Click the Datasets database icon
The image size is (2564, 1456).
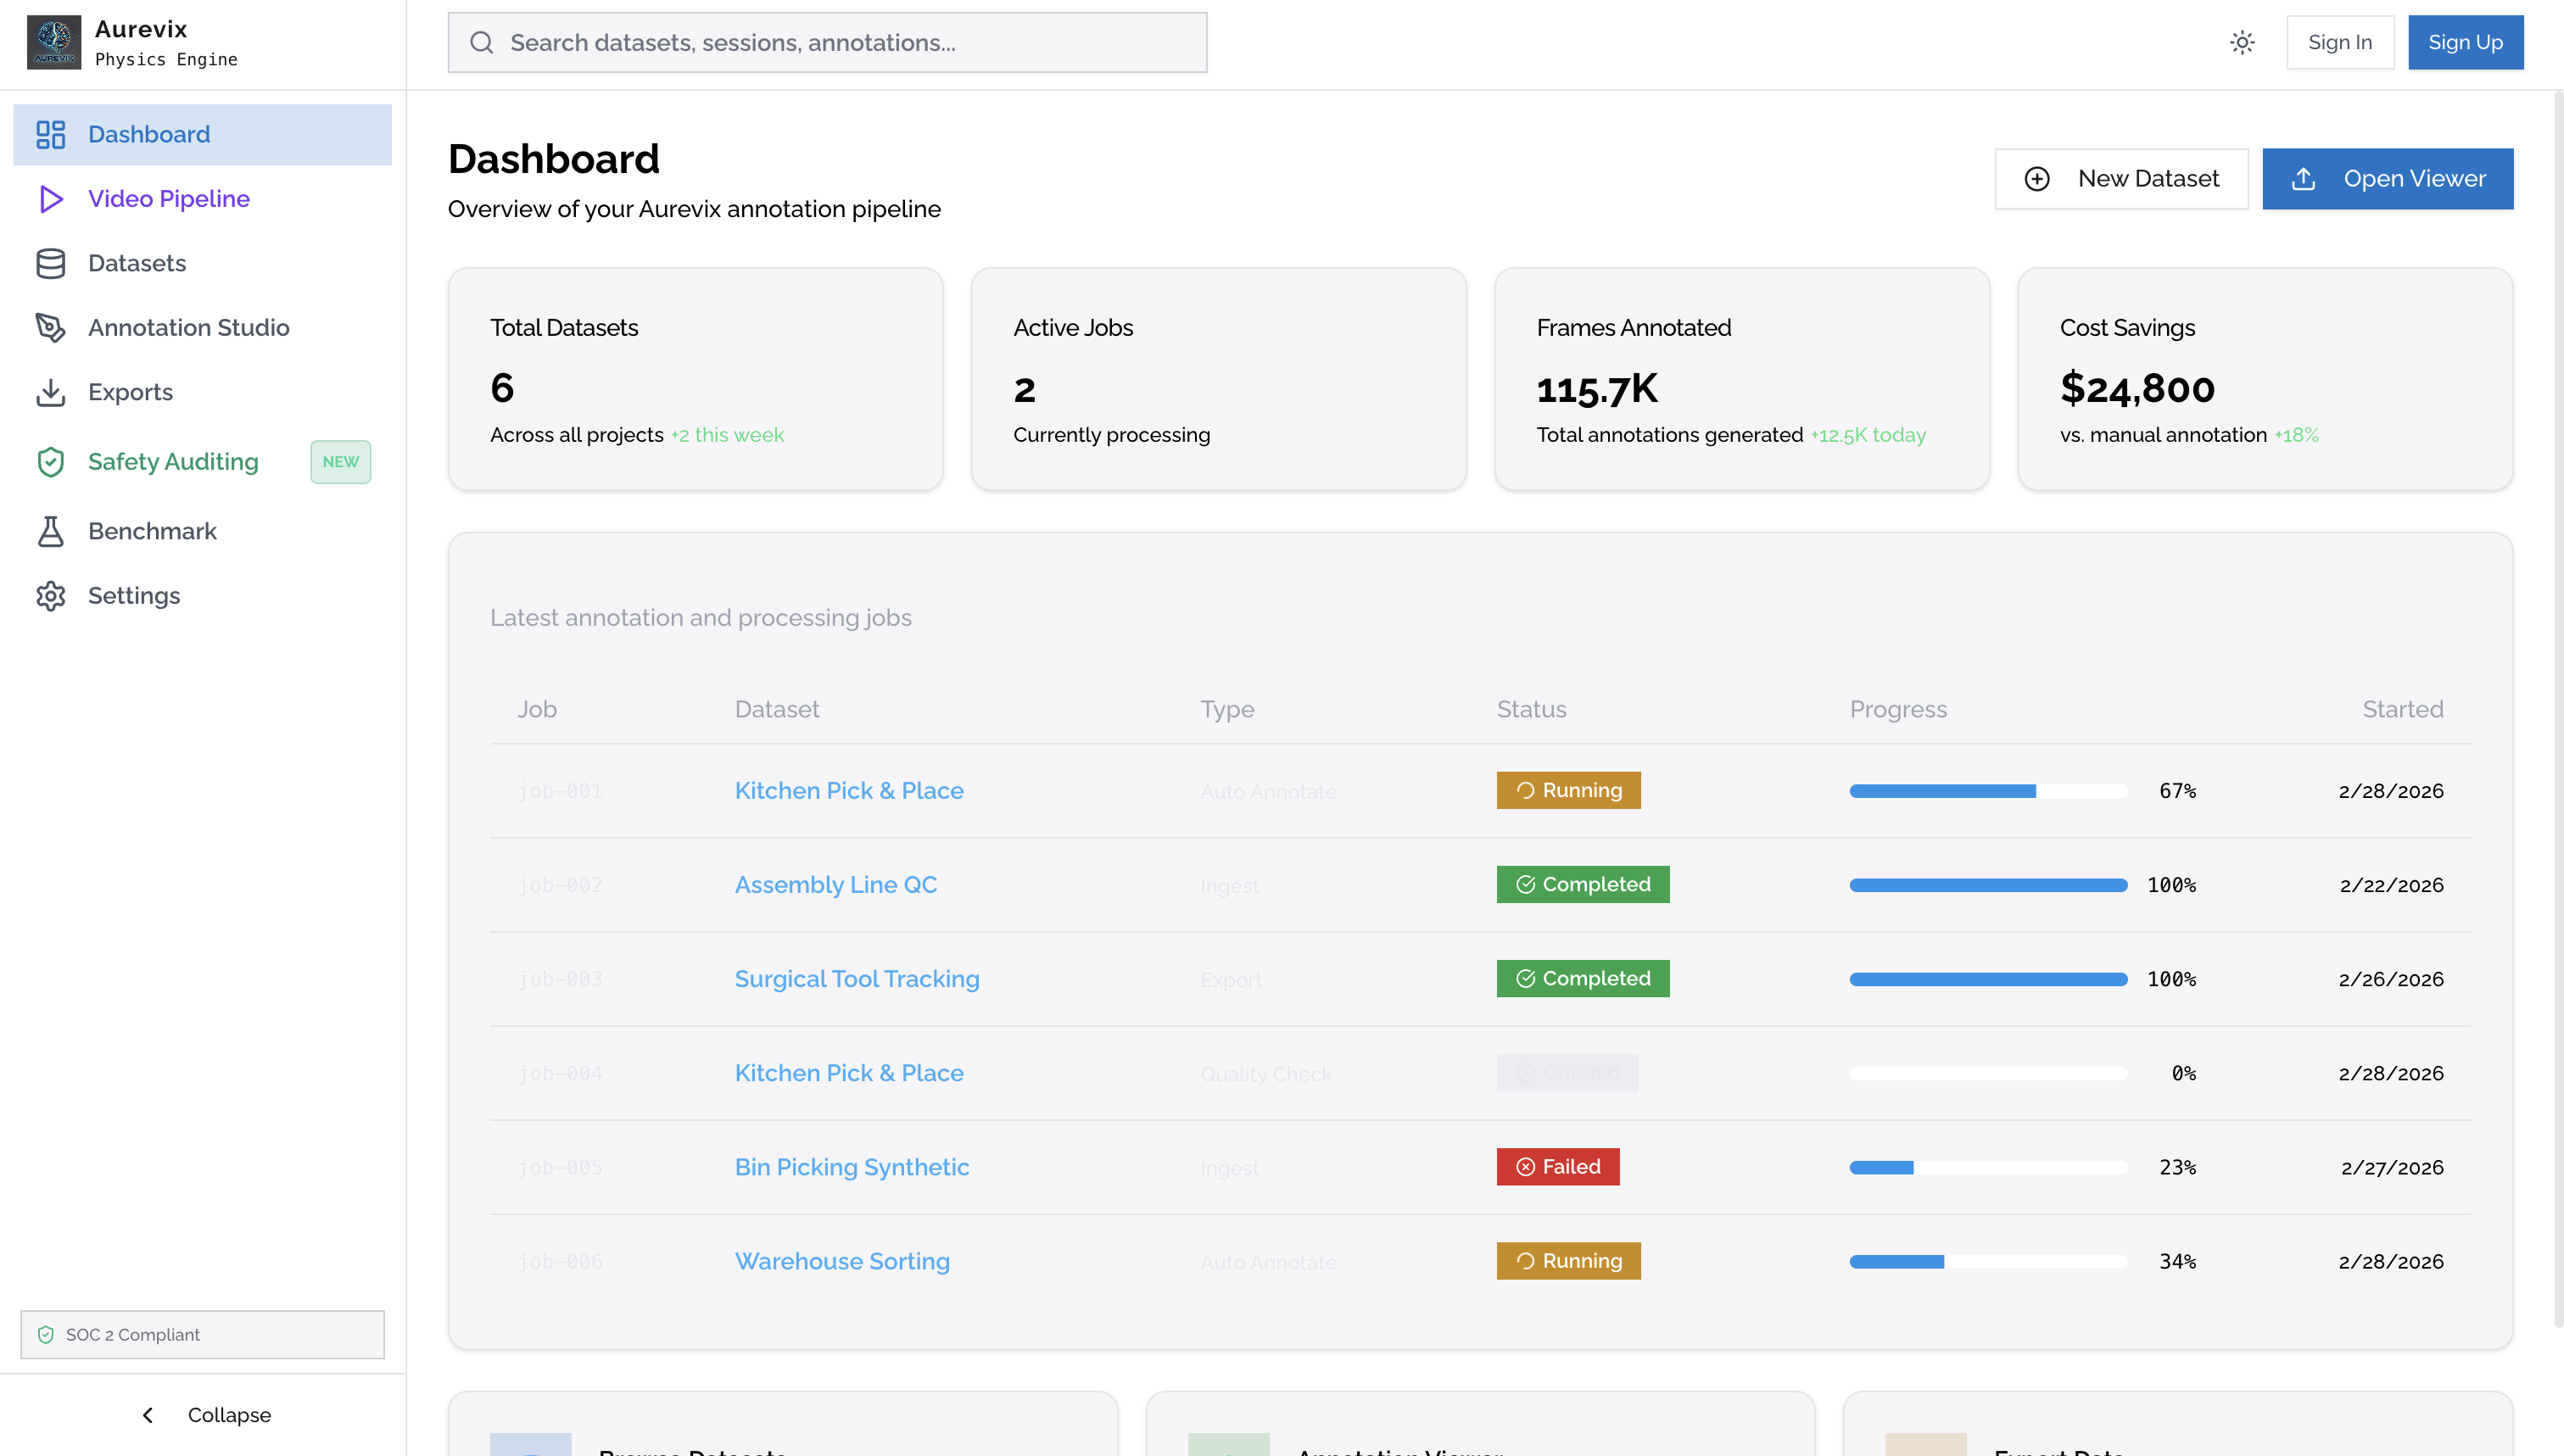click(51, 263)
